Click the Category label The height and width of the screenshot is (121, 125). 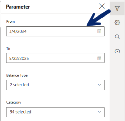(x=14, y=102)
